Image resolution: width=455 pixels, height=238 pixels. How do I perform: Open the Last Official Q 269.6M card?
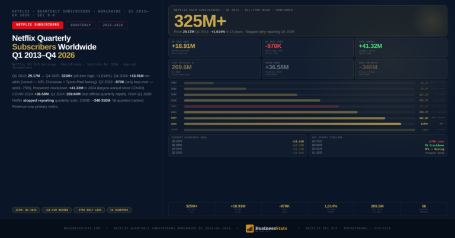(214, 69)
